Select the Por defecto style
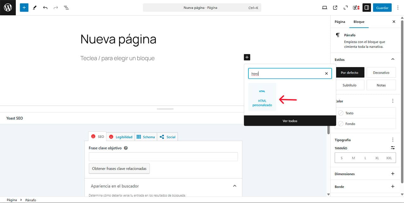 (x=350, y=73)
